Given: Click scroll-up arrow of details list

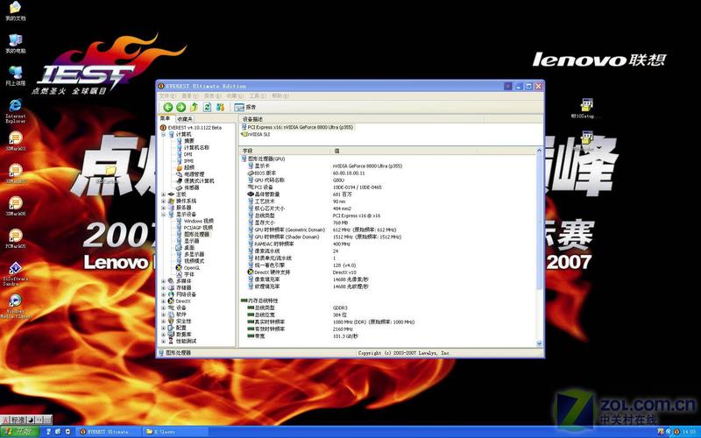Looking at the screenshot, I should [539, 151].
